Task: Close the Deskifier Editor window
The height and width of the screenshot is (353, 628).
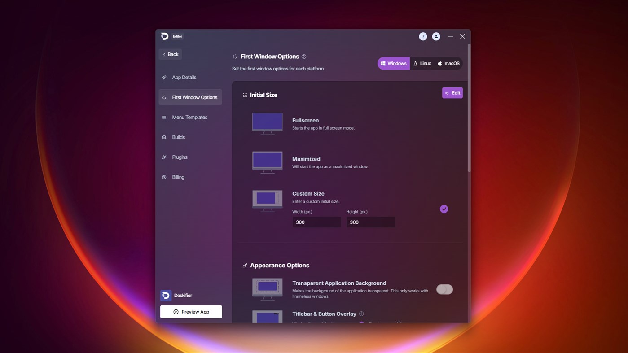Action: (x=462, y=36)
